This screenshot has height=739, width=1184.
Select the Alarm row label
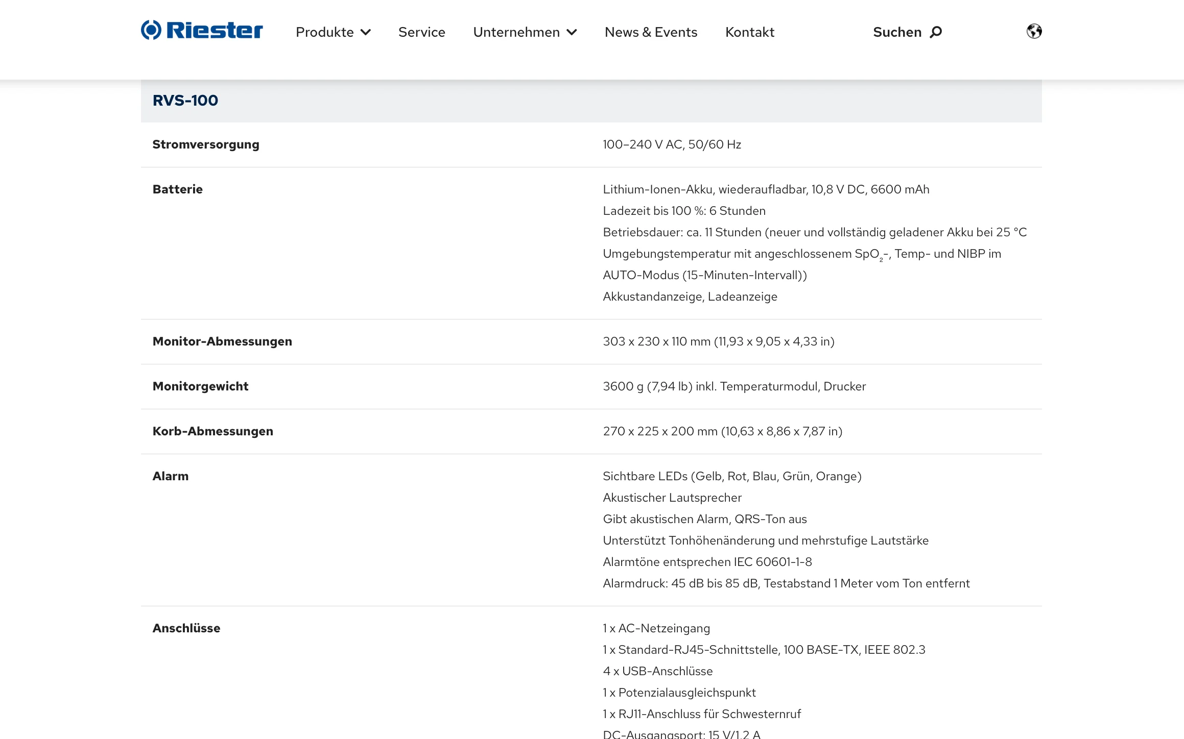pos(171,476)
